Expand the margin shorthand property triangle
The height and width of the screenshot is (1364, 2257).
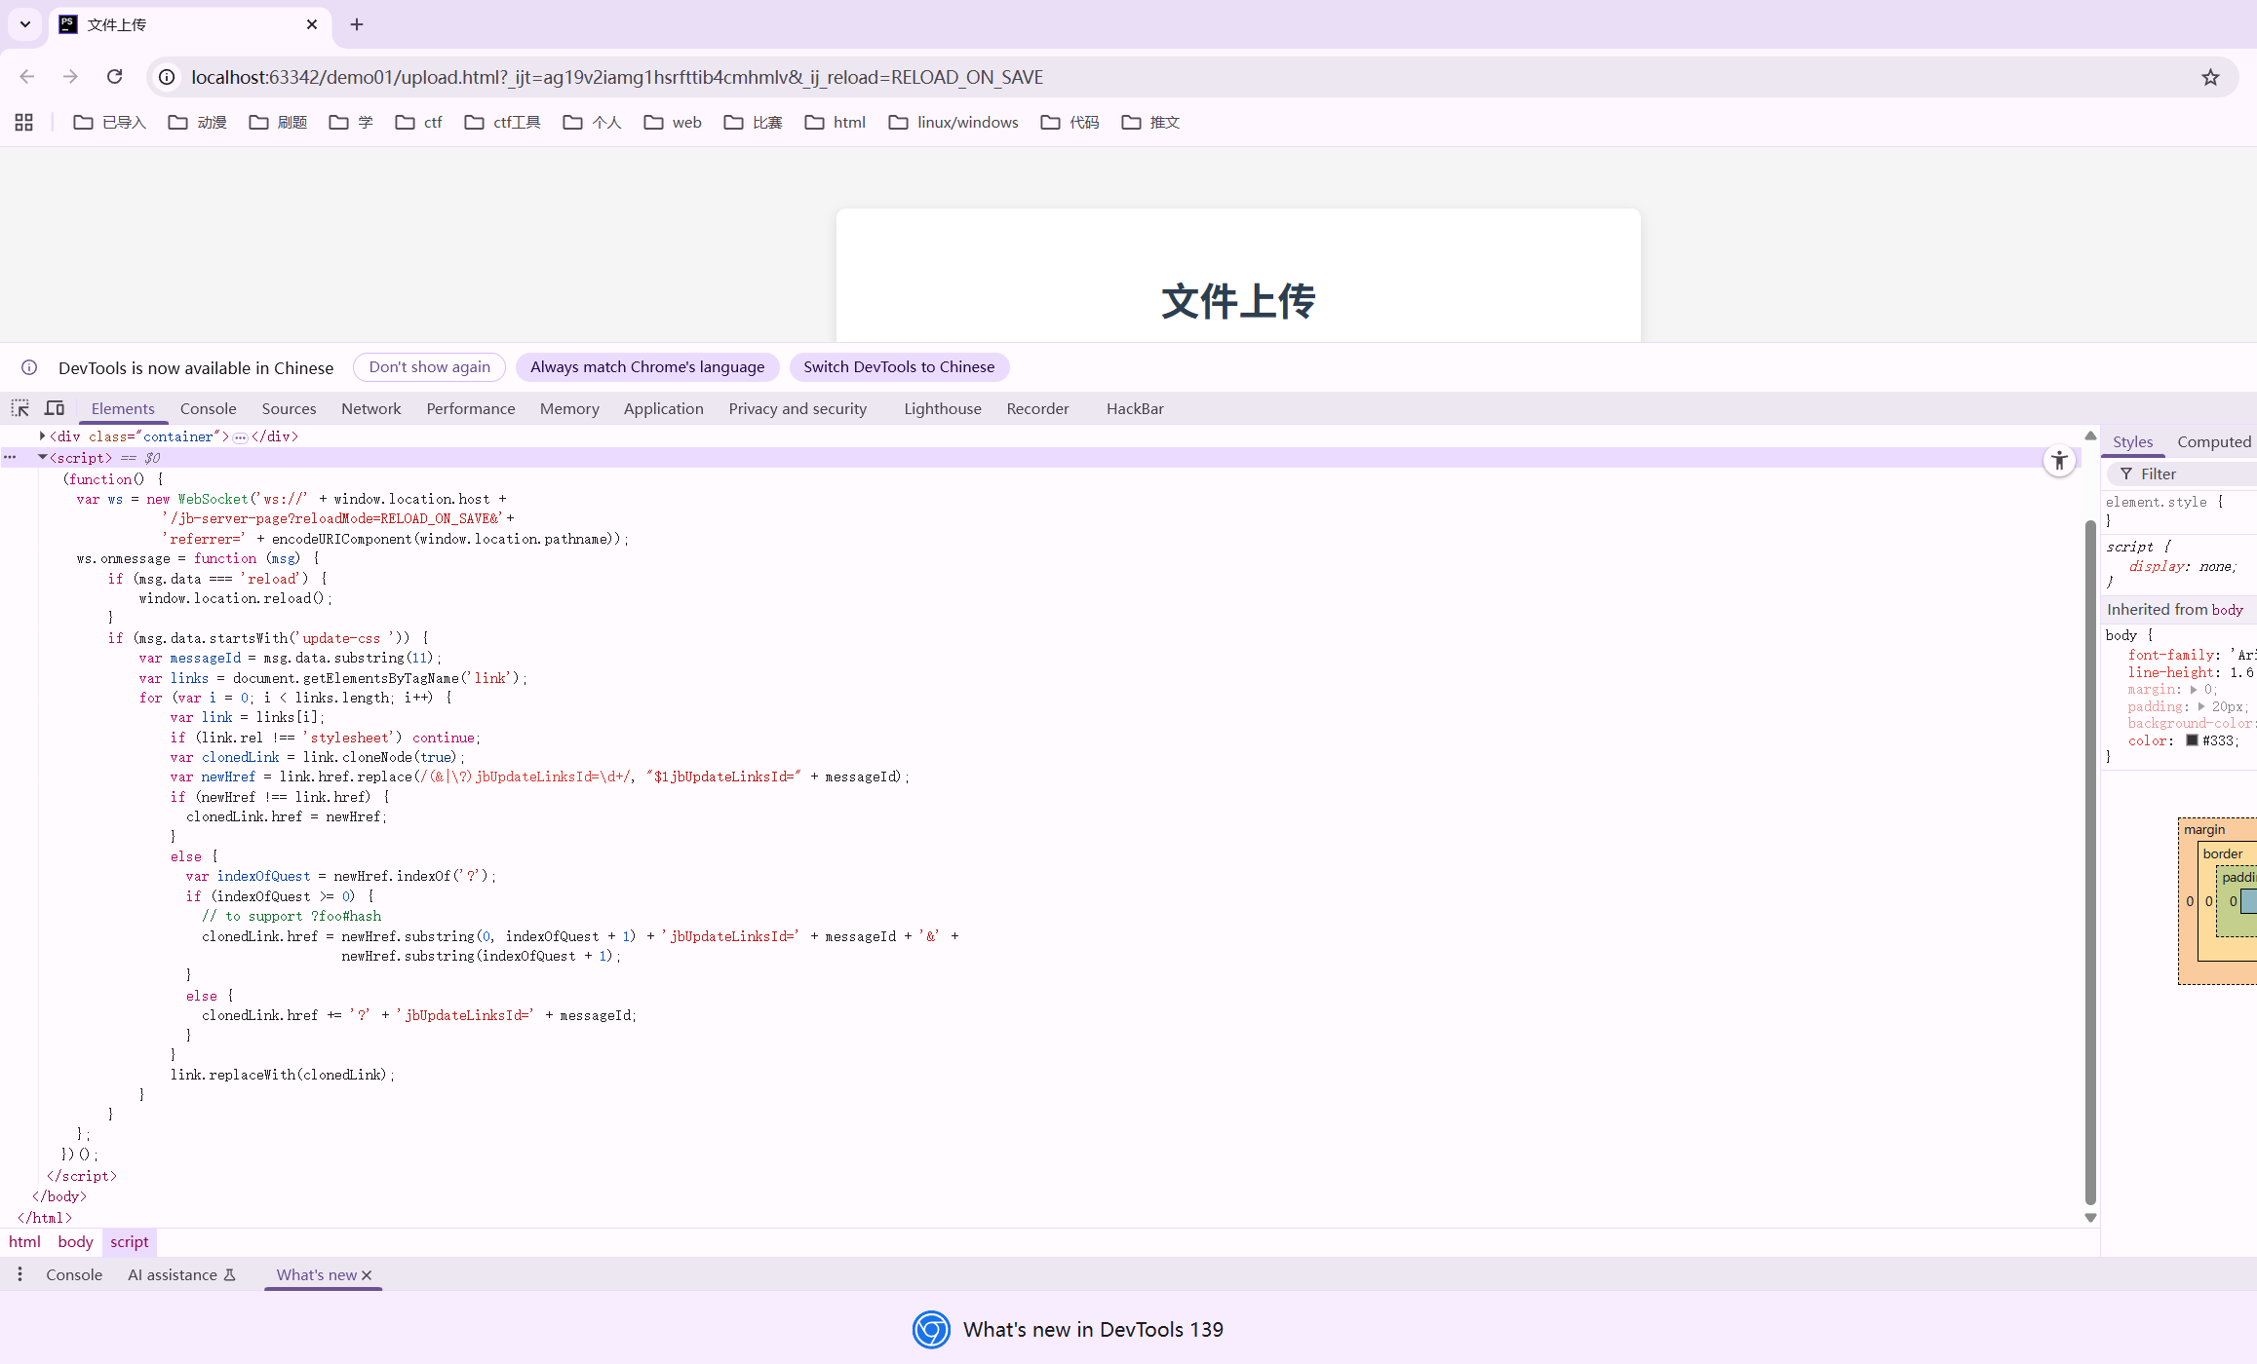pyautogui.click(x=2194, y=689)
